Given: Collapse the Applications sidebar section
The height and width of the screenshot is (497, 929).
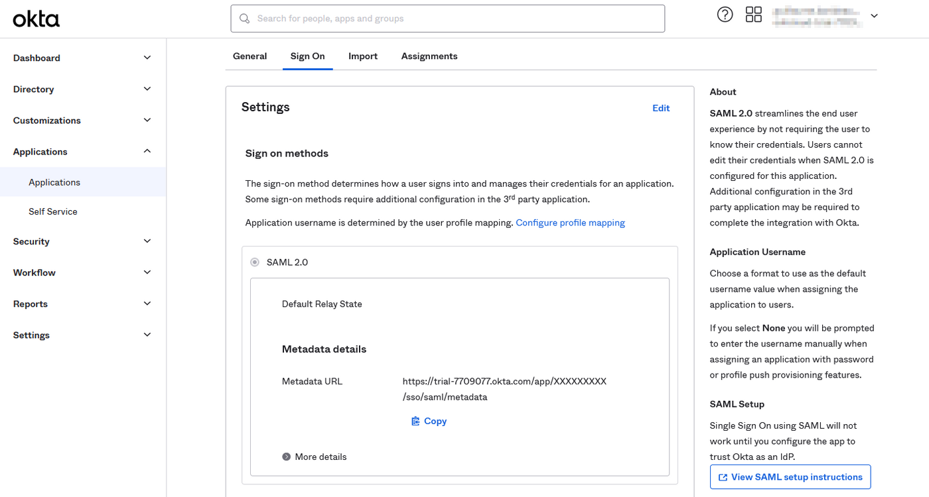Looking at the screenshot, I should click(147, 151).
